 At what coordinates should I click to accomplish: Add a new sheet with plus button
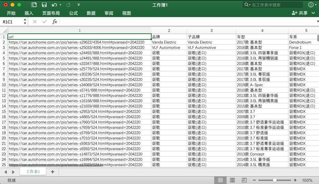53,172
